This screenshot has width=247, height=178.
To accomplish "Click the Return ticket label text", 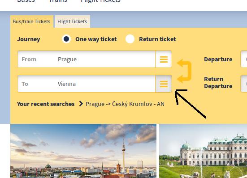I will [x=157, y=39].
